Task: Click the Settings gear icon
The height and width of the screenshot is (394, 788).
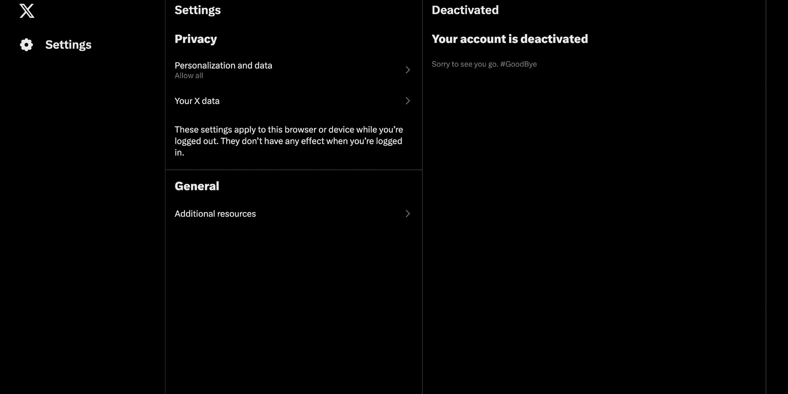Action: tap(26, 45)
